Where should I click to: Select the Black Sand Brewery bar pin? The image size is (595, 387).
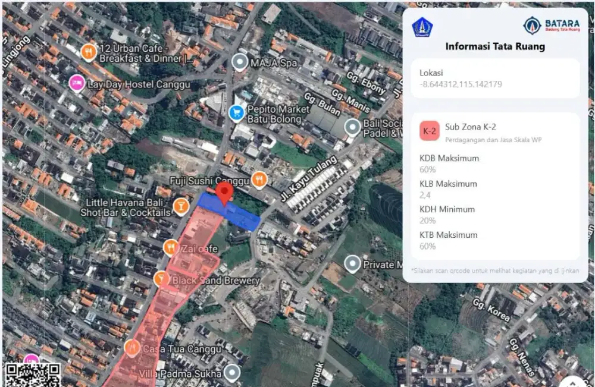click(x=161, y=279)
